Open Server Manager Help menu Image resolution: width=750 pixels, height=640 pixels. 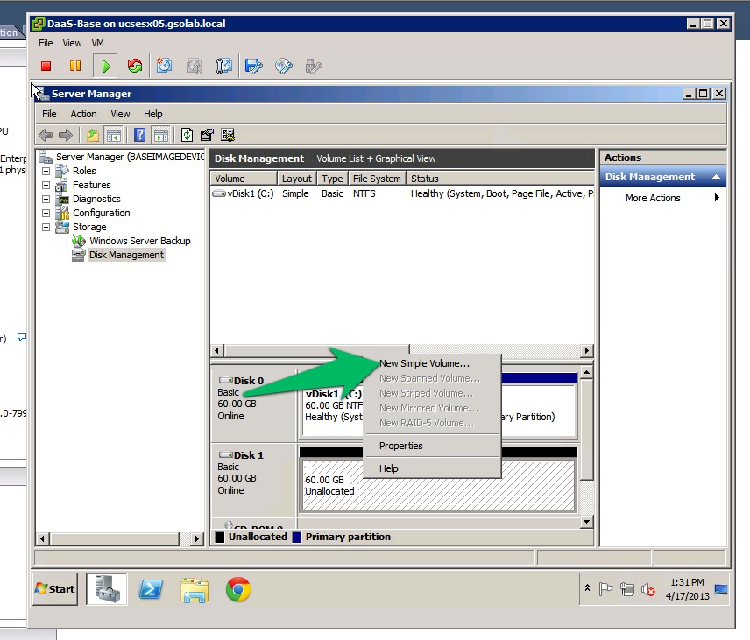tap(153, 114)
